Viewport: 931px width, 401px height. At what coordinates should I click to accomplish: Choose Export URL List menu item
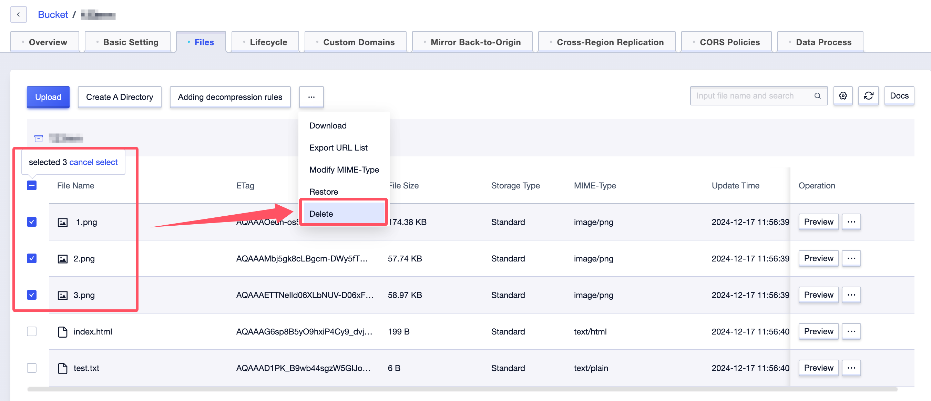point(344,148)
